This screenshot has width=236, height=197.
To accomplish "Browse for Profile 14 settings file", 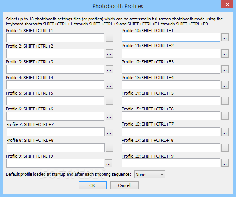I will click(225, 101).
